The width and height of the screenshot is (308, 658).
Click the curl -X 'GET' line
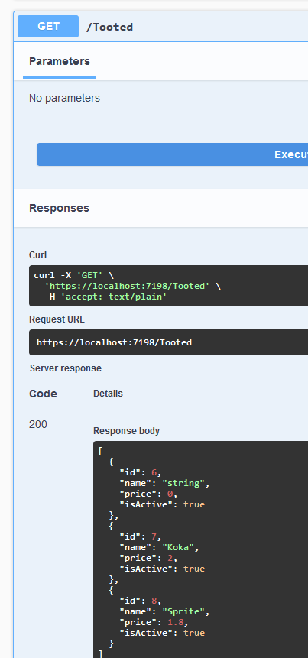click(74, 275)
